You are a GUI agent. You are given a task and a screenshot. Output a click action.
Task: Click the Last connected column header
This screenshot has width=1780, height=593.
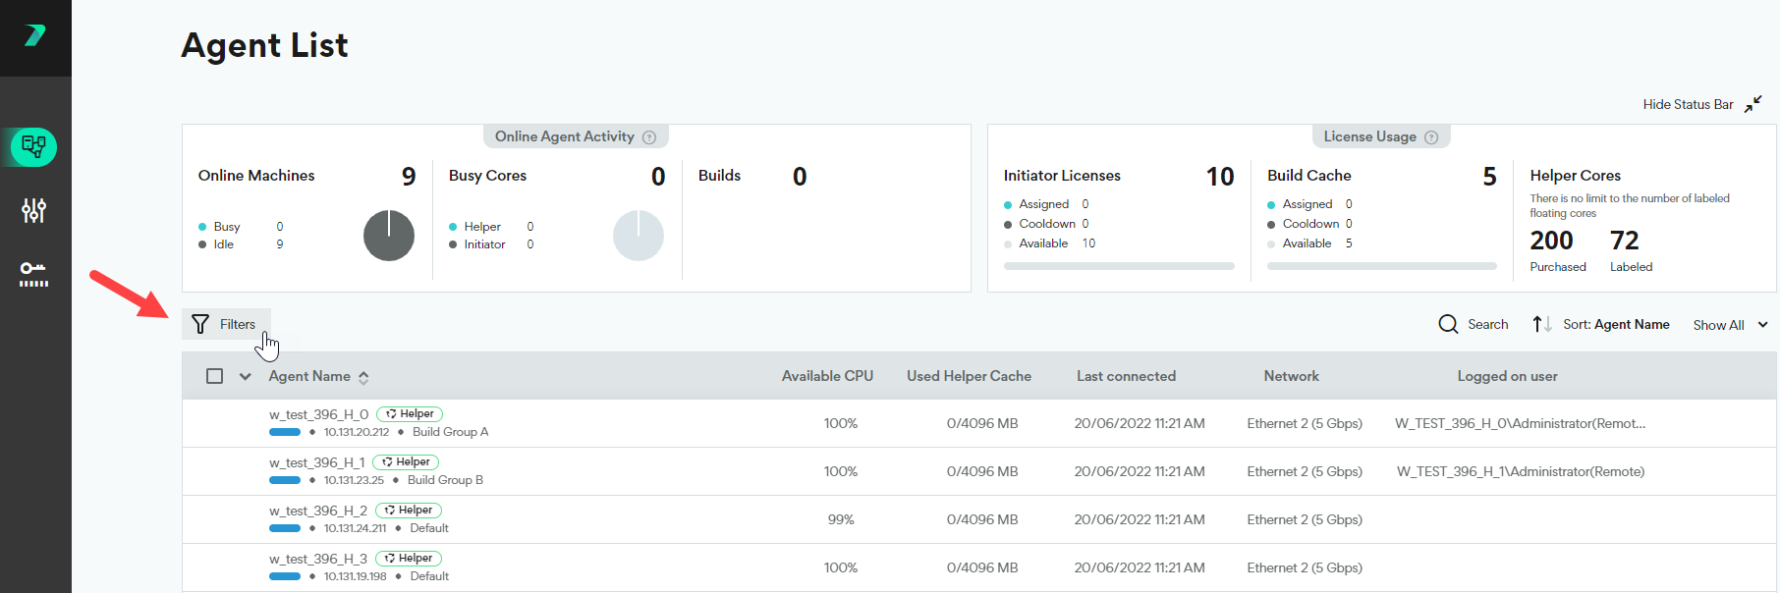[1126, 376]
